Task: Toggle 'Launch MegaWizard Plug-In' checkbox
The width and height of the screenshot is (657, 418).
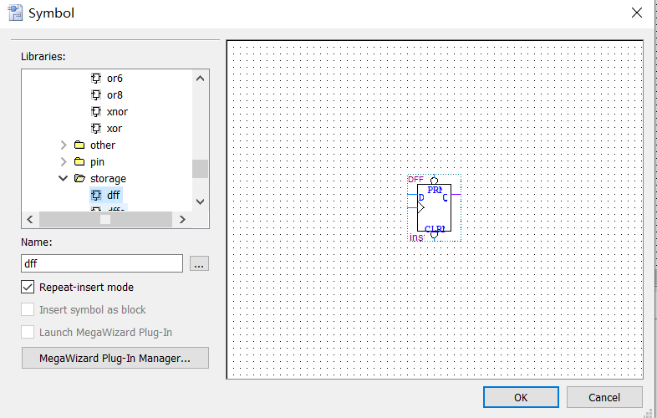Action: click(28, 333)
